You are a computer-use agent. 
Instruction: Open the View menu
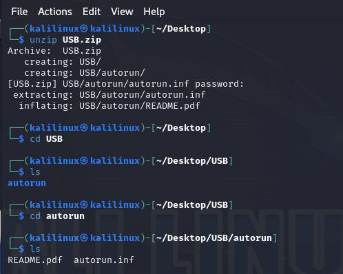[x=122, y=12]
